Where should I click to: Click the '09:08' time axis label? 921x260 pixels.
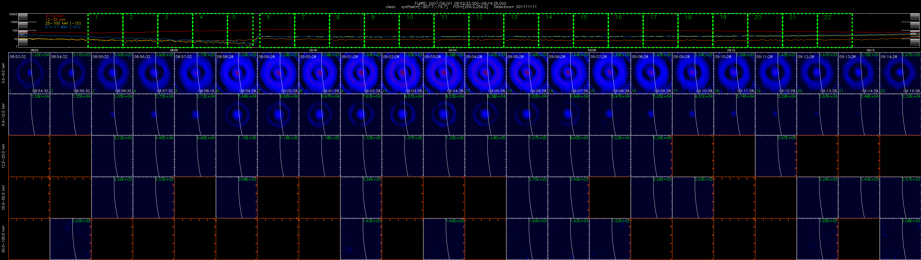pos(592,50)
